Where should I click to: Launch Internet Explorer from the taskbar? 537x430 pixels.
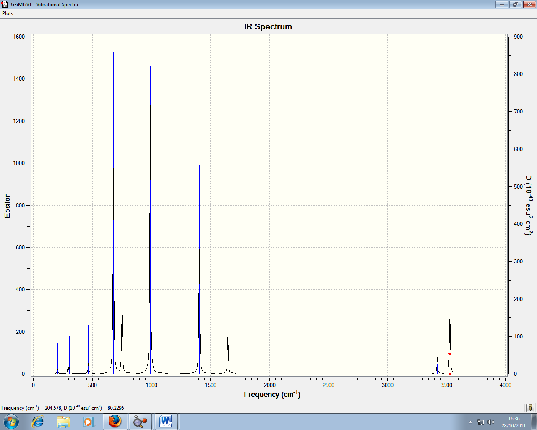38,421
